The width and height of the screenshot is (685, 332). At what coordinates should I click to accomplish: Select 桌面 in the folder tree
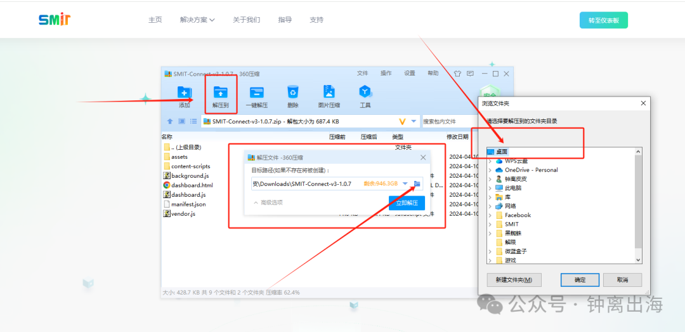[x=502, y=151]
